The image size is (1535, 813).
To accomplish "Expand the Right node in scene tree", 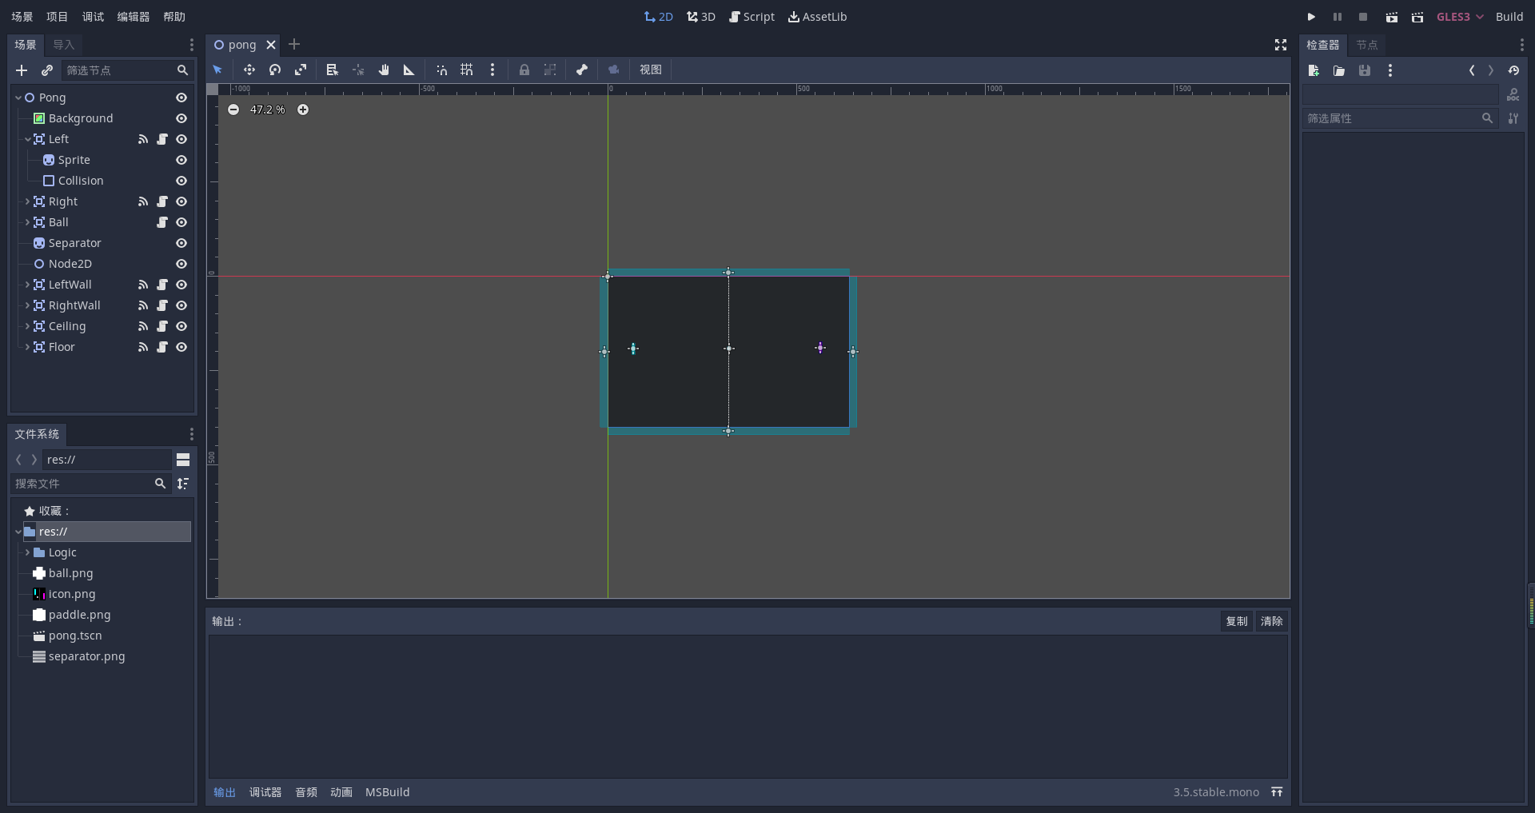I will coord(27,201).
